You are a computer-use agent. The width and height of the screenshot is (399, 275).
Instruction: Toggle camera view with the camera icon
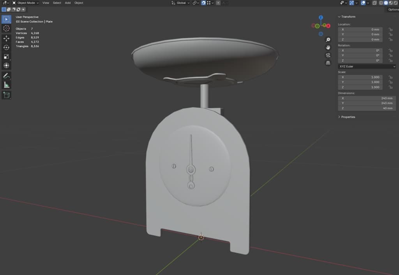click(x=328, y=55)
